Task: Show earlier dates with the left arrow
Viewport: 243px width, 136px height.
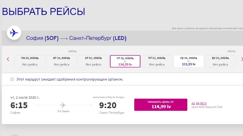Action: 8,59
